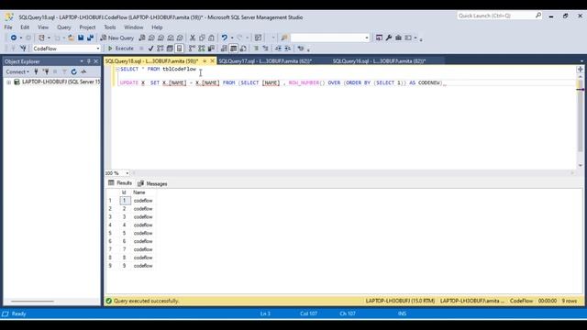Open the Edit menu
Viewport: 587px width, 330px height.
coord(25,27)
